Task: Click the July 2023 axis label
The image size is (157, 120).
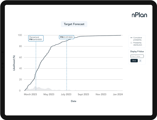Action: pos(66,94)
